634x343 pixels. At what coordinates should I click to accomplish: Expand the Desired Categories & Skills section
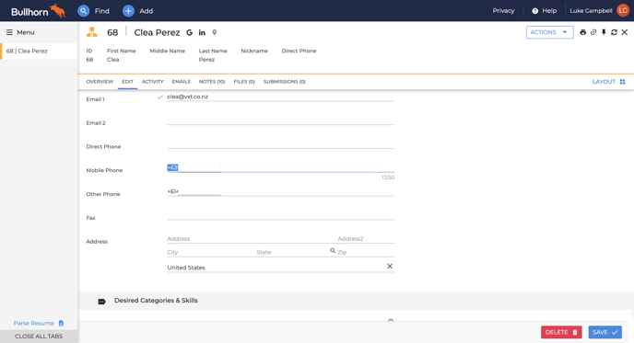(x=156, y=301)
